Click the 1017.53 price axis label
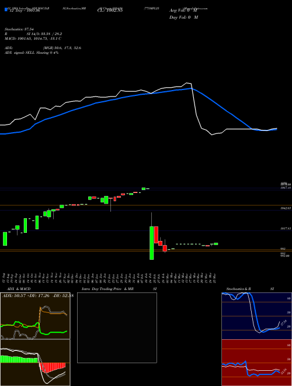 pos(286,229)
